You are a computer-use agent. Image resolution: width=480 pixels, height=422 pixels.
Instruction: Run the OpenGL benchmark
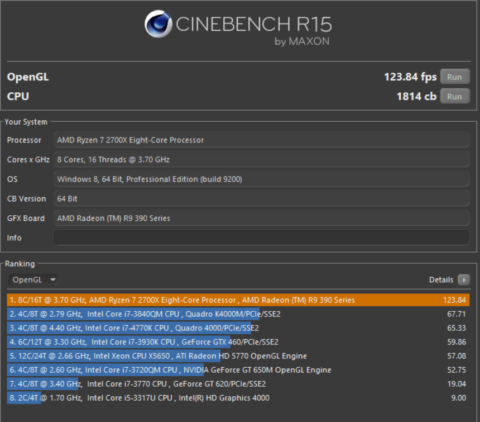click(x=455, y=77)
